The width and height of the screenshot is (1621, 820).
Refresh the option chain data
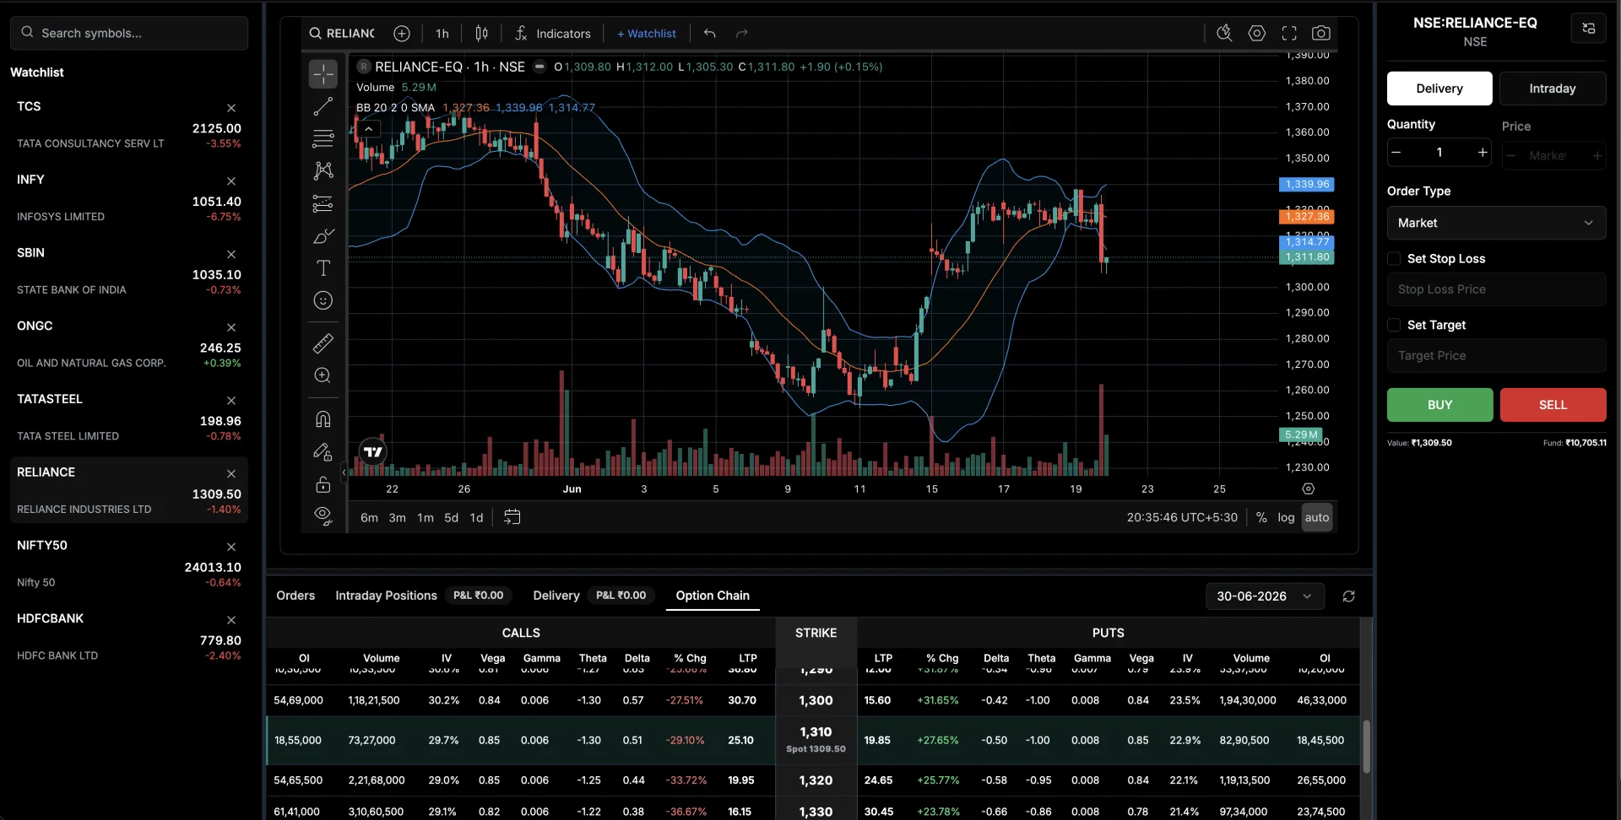pos(1349,596)
